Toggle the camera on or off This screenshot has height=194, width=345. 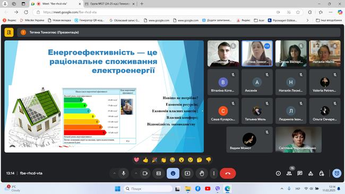pos(145,173)
